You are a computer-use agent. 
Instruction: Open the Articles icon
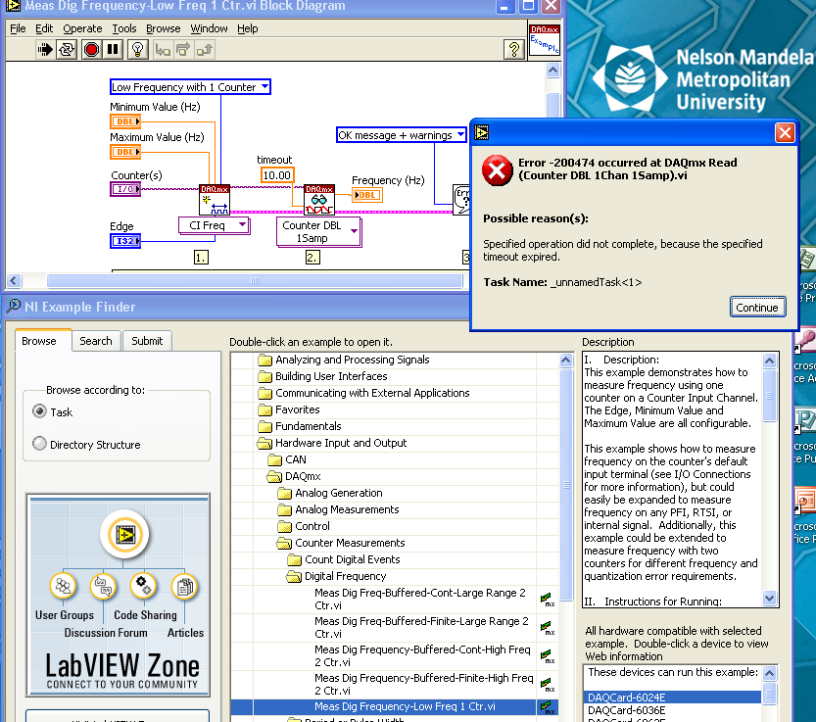click(x=184, y=587)
